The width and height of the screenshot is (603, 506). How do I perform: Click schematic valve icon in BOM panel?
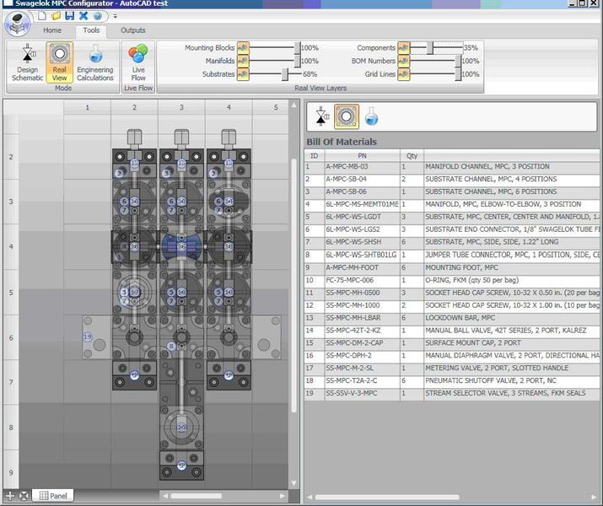coord(321,116)
